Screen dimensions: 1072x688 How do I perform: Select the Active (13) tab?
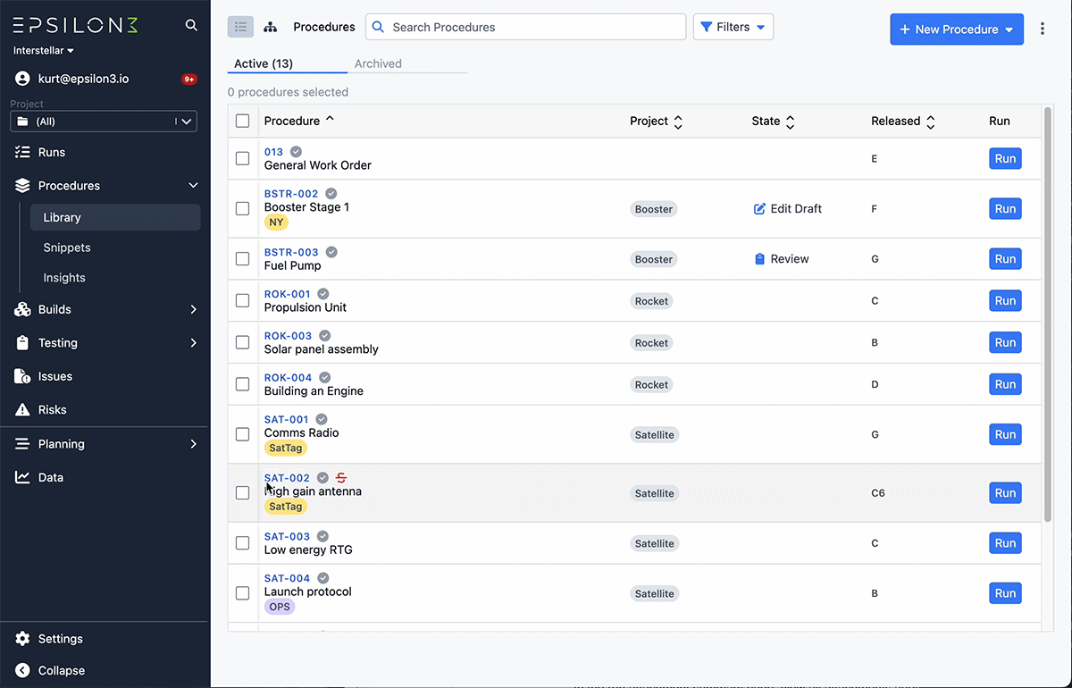pyautogui.click(x=264, y=63)
